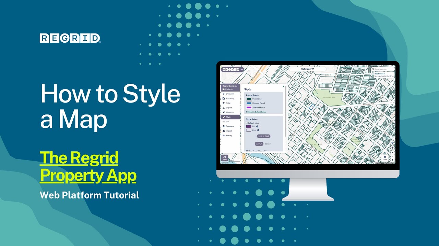This screenshot has width=439, height=246.
Task: Click the Search address field
Action: [383, 69]
